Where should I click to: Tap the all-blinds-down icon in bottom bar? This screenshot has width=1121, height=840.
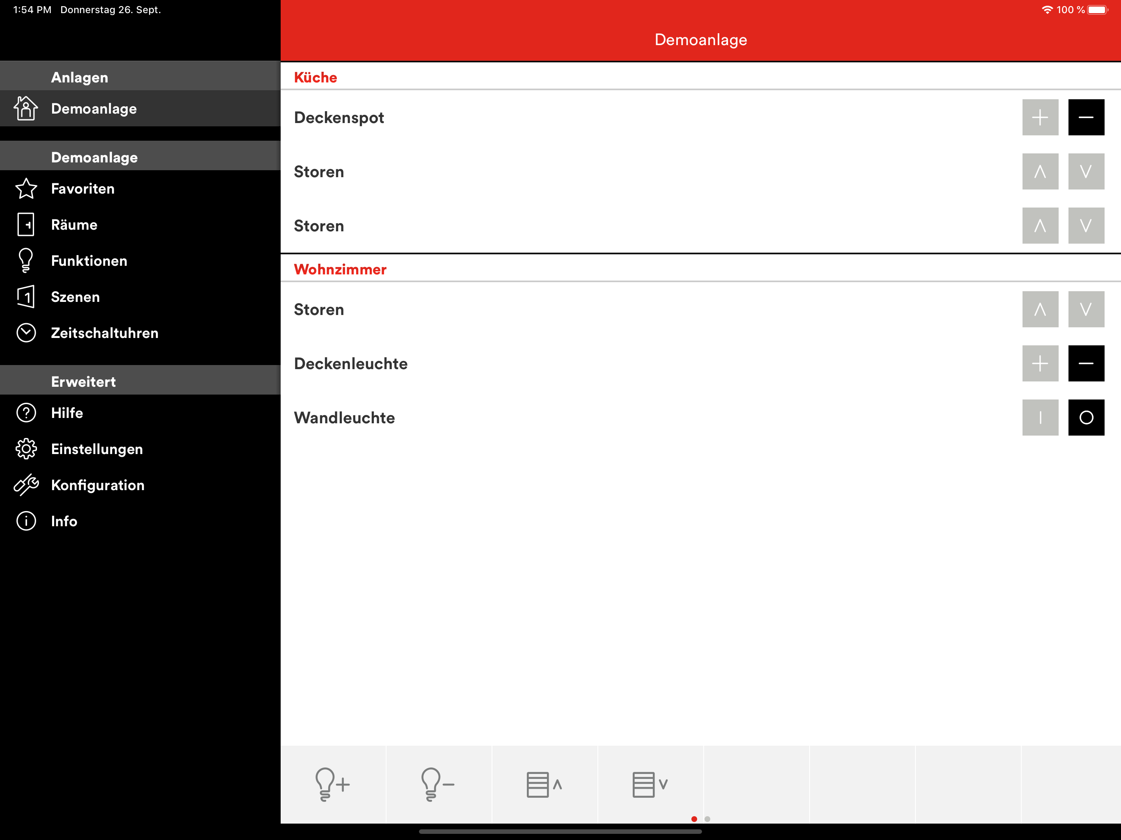click(650, 784)
